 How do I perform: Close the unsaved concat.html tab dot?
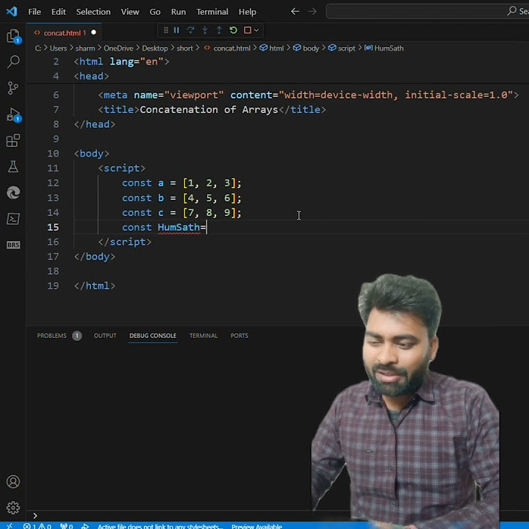93,32
